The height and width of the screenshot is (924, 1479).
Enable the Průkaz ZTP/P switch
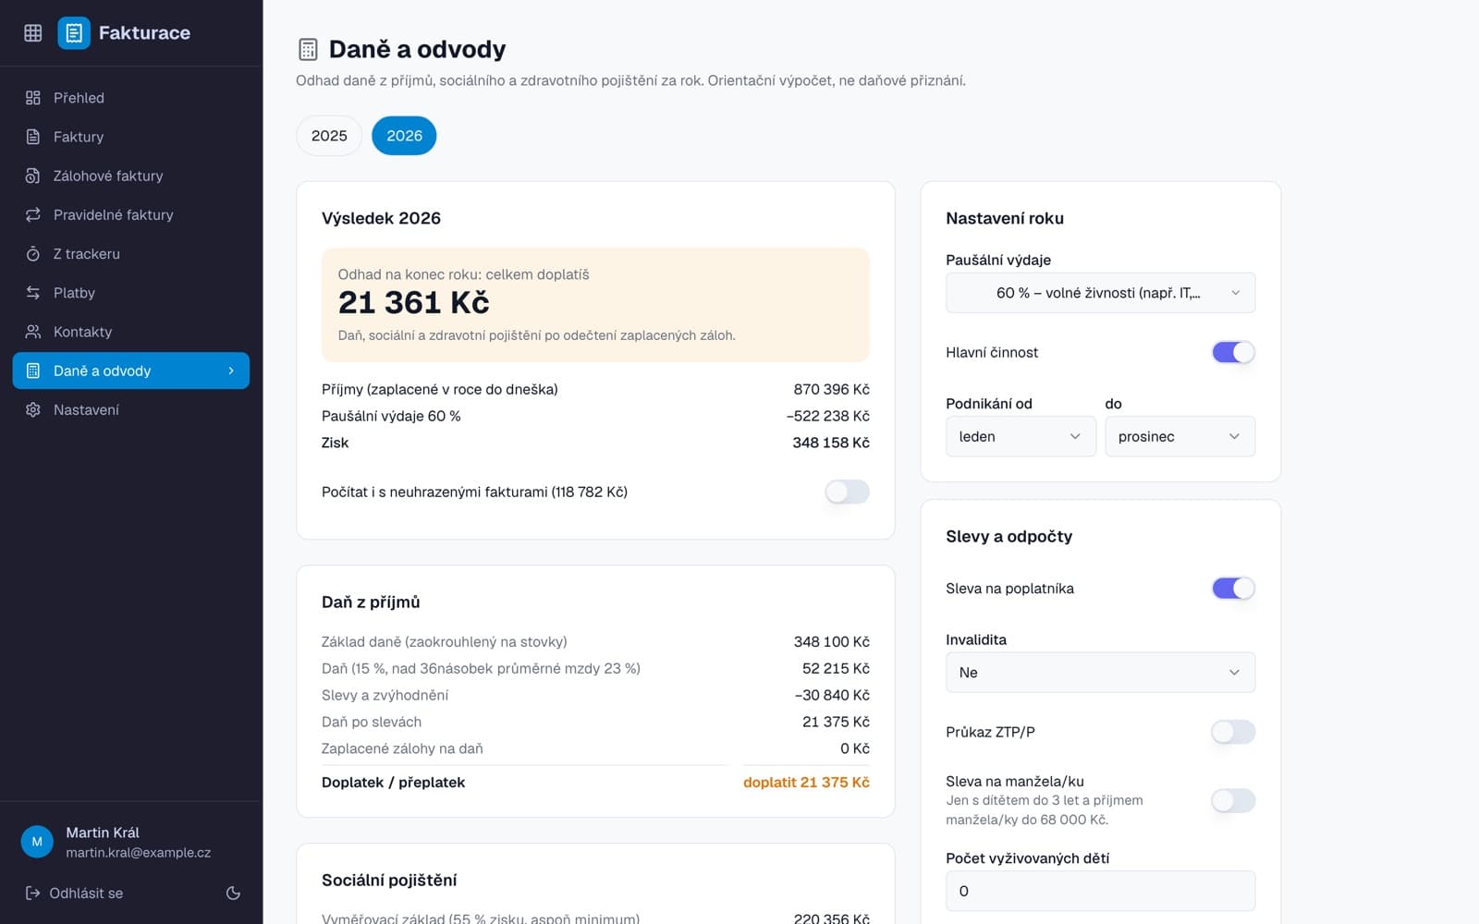pyautogui.click(x=1233, y=732)
